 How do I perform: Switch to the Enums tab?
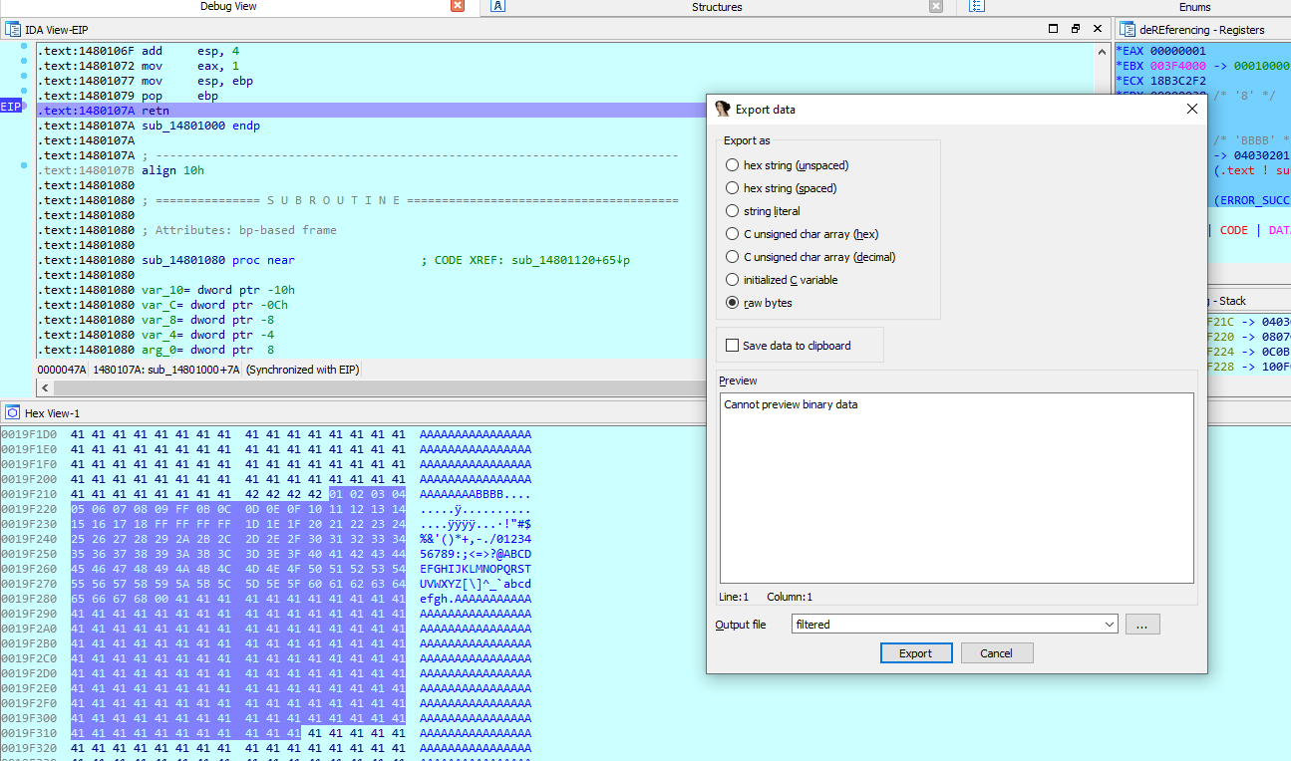[1194, 7]
